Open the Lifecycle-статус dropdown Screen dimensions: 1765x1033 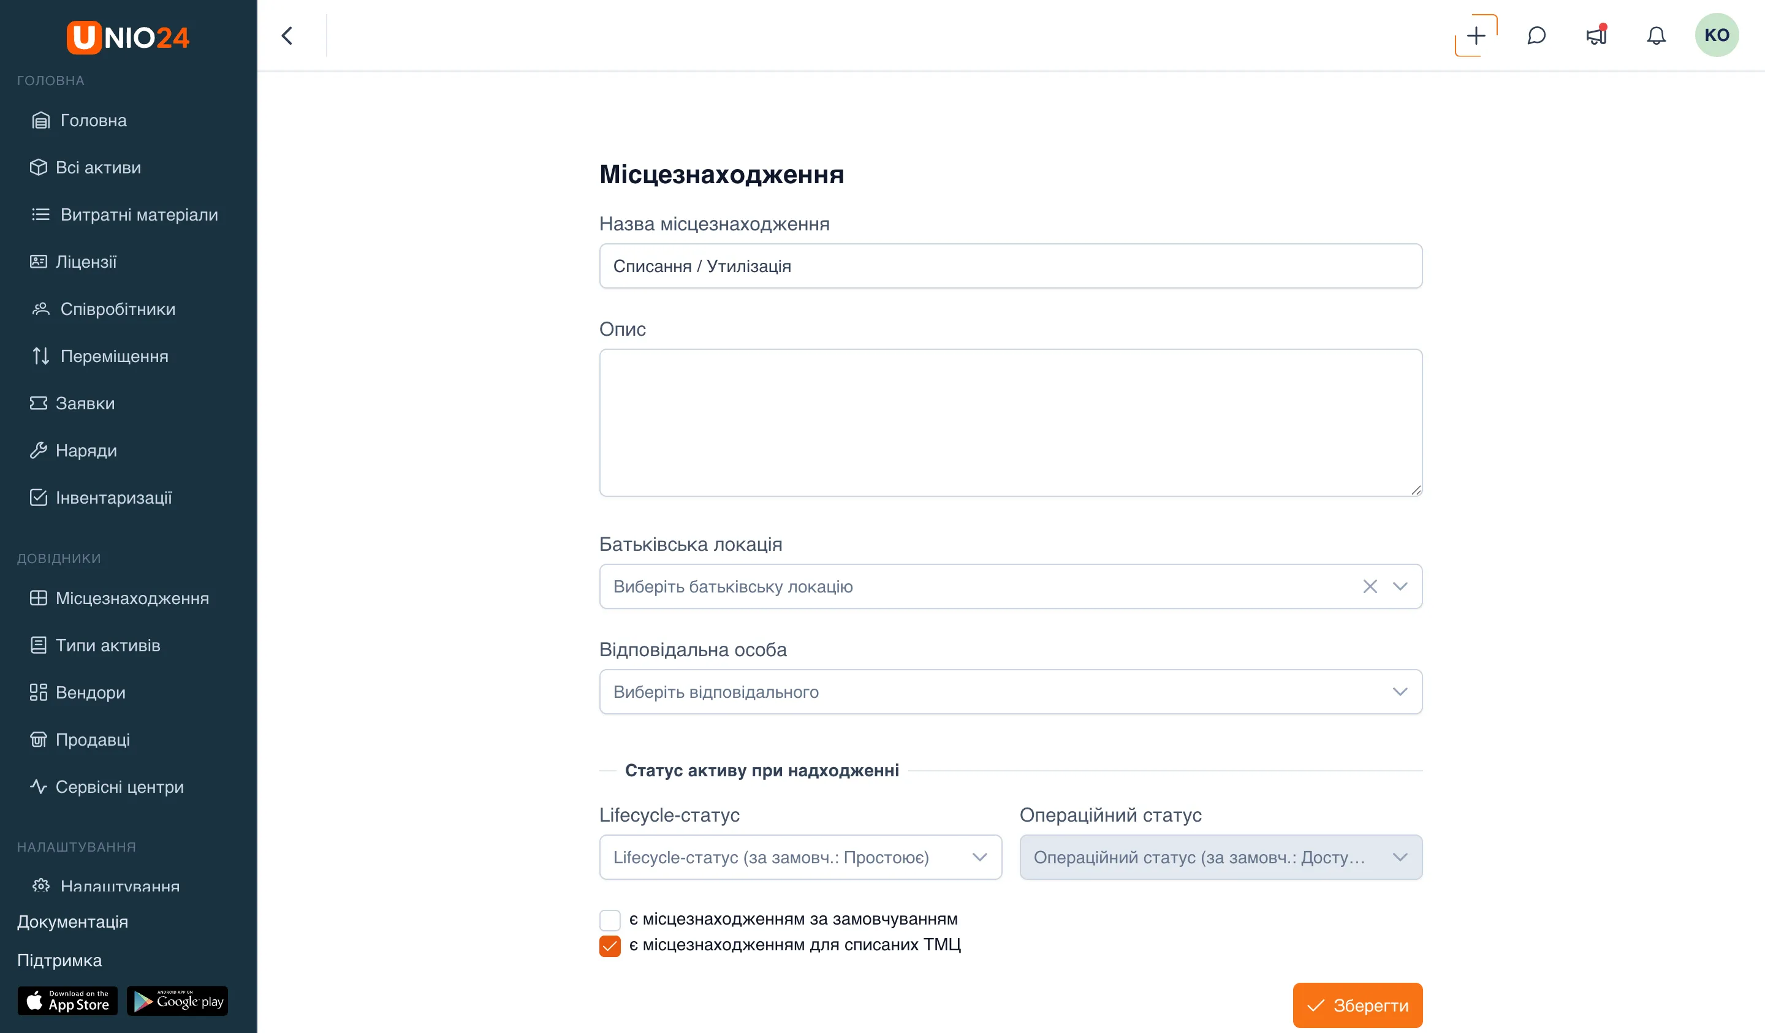[800, 857]
